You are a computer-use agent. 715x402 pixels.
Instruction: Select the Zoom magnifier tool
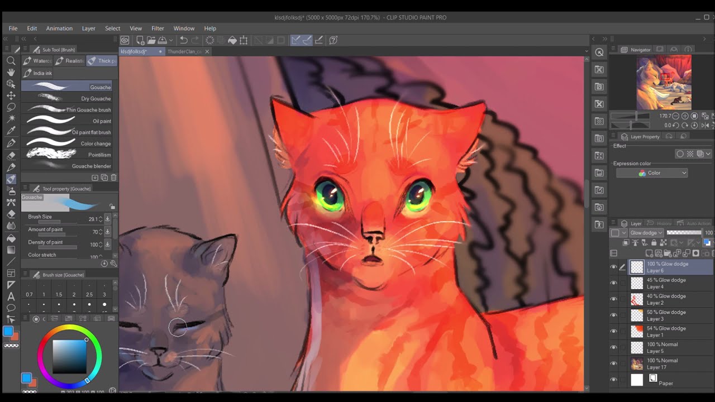[11, 61]
